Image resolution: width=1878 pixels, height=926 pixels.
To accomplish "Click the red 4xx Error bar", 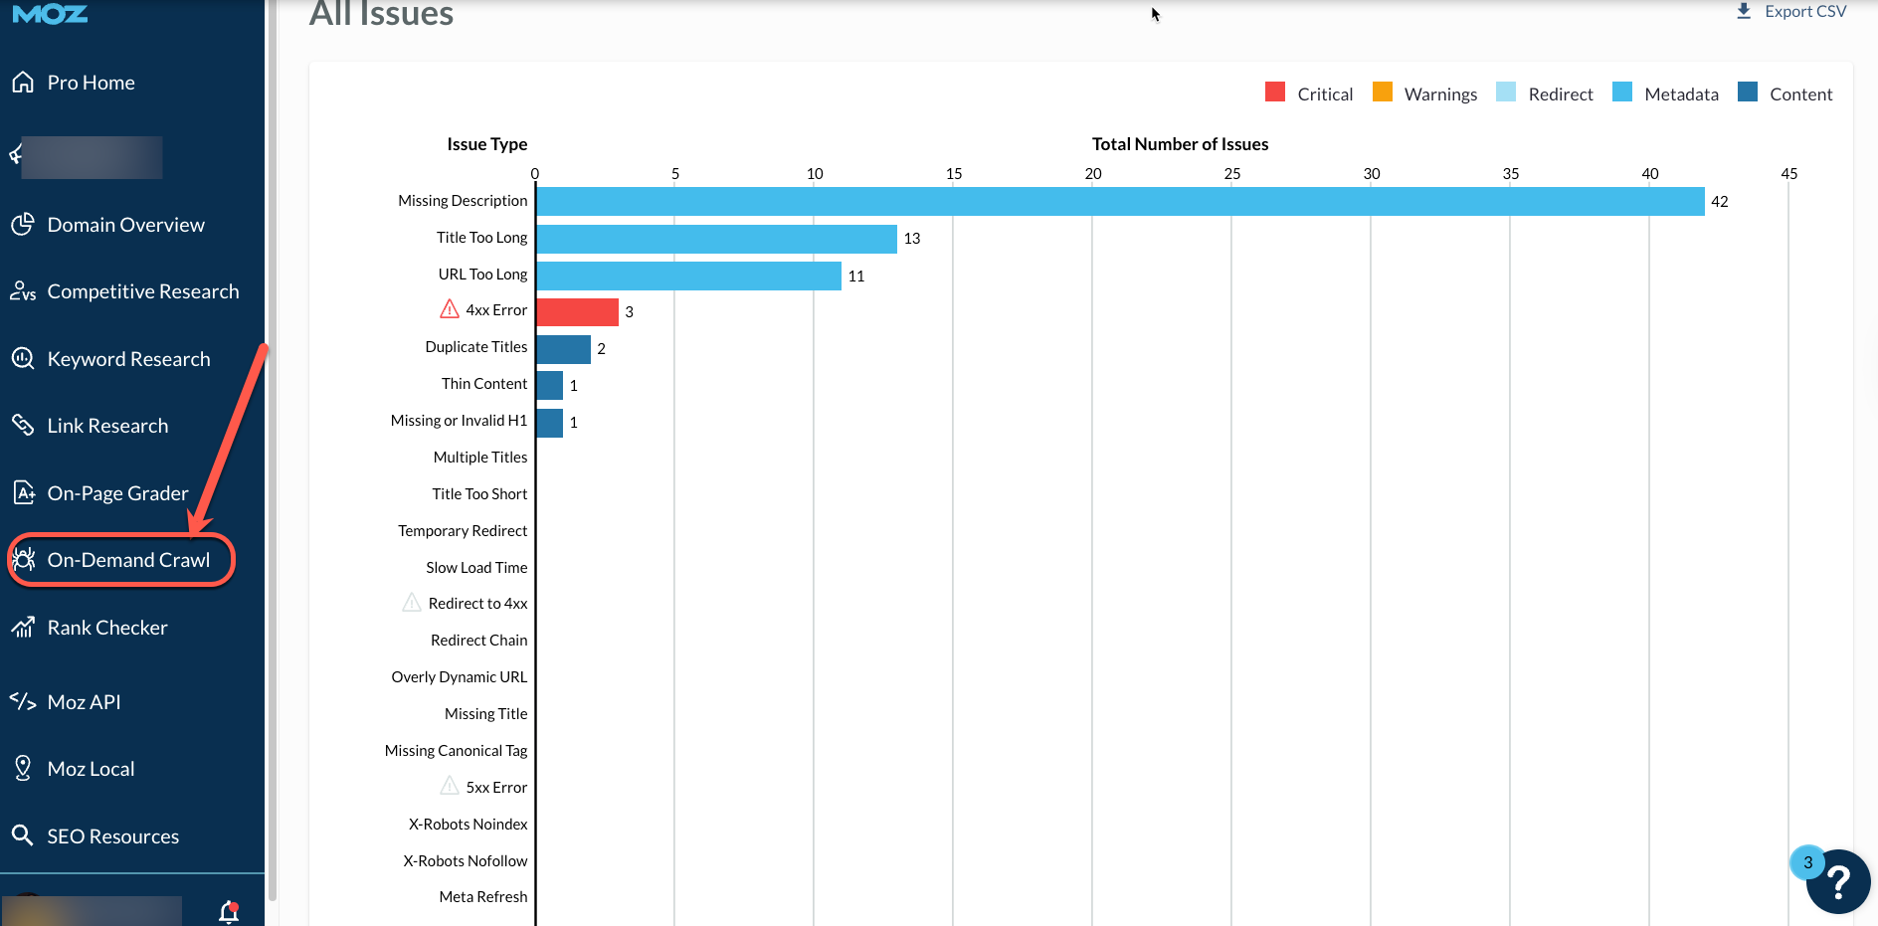I will (577, 312).
